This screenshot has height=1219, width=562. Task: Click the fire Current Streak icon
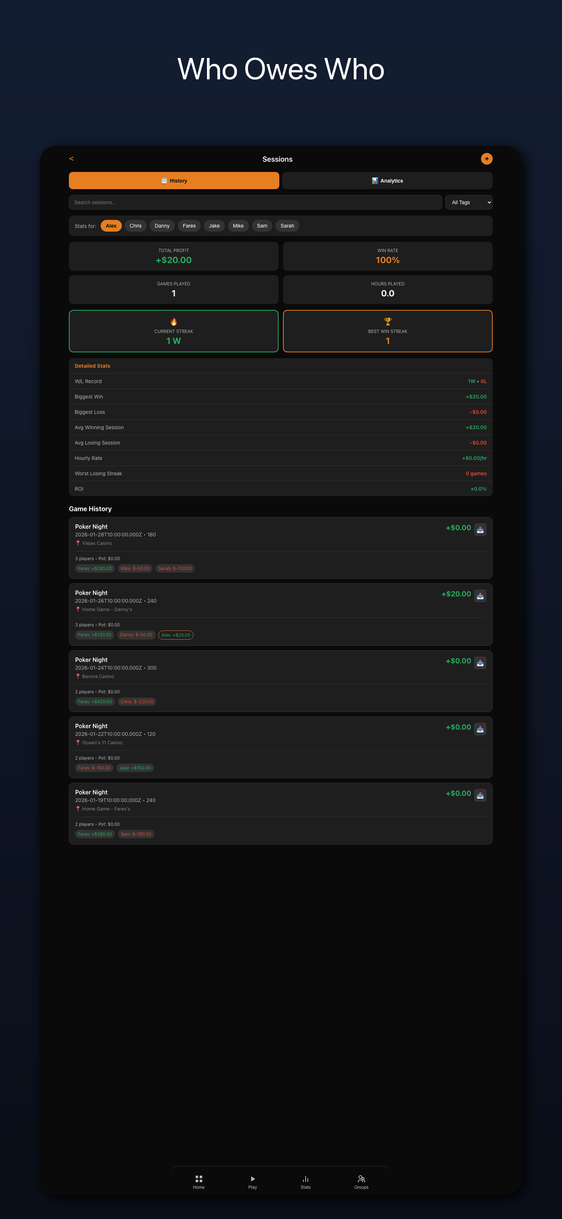tap(174, 322)
